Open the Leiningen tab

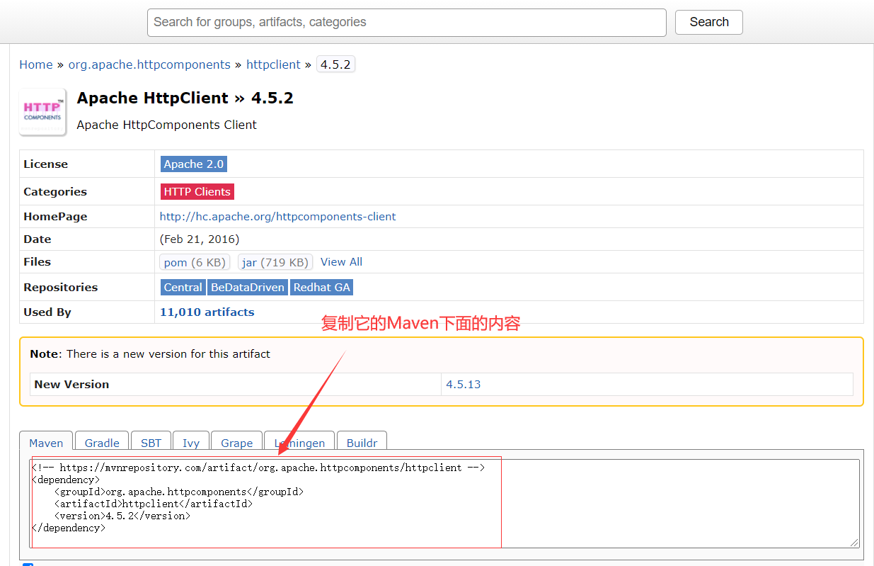point(299,443)
